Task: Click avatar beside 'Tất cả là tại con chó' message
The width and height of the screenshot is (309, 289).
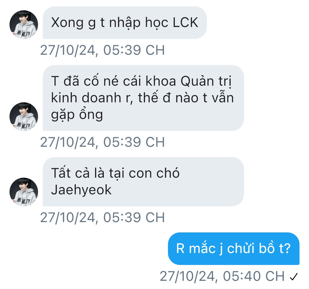Action: [24, 192]
